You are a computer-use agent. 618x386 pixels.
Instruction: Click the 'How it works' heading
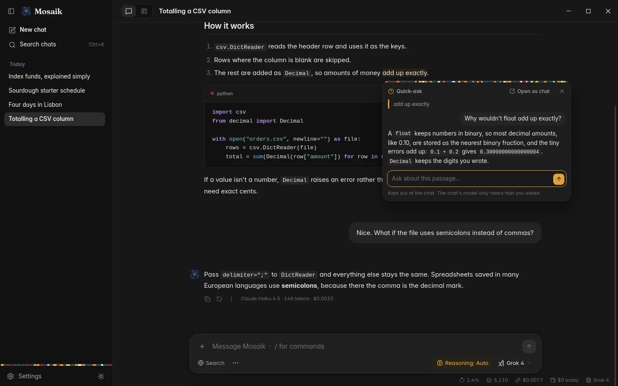(229, 26)
